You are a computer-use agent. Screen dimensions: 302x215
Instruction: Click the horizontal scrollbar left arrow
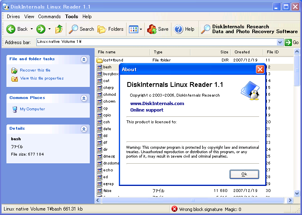(x=98, y=200)
